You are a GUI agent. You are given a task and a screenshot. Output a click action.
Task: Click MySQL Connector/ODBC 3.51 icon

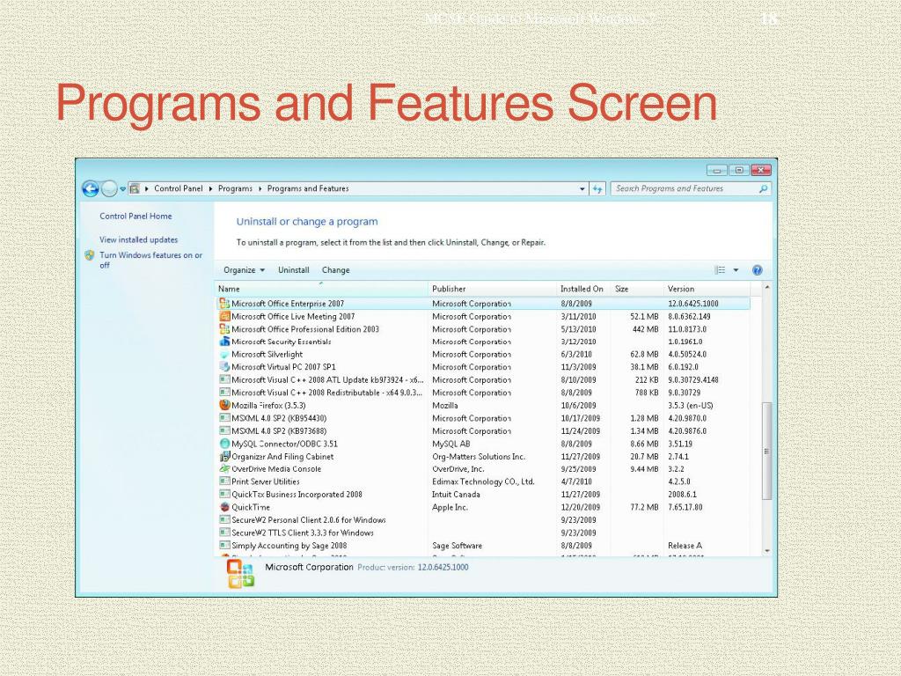pos(224,444)
